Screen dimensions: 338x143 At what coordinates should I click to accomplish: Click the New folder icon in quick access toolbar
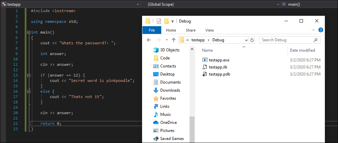[166, 21]
